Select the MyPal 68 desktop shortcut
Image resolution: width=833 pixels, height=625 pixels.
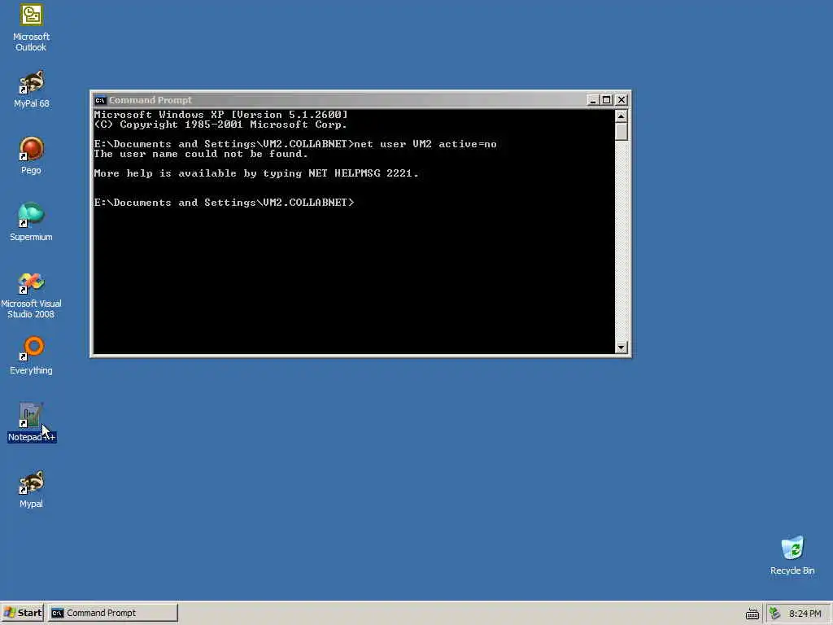[31, 90]
